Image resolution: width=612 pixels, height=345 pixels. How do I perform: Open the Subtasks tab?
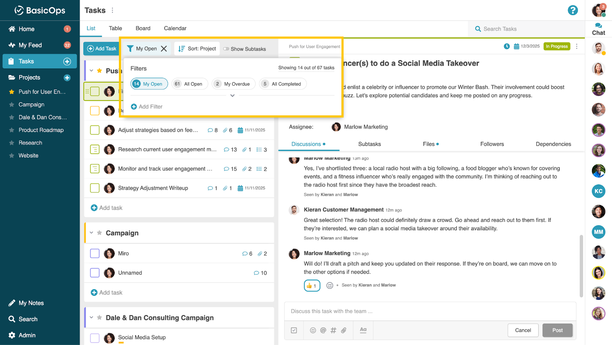pos(369,144)
